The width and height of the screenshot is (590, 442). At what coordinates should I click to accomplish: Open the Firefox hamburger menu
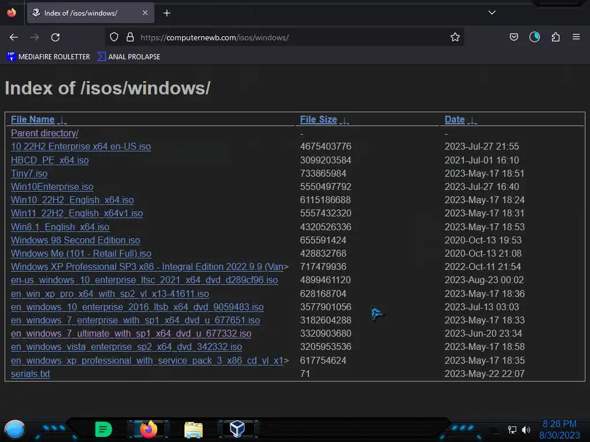coord(576,37)
